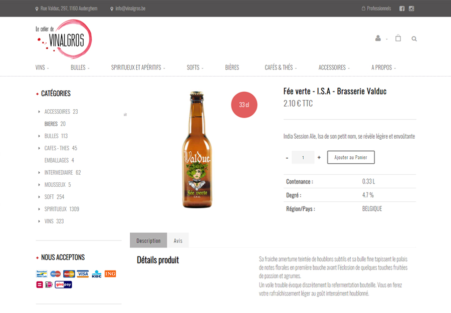Click the minus quantity button
Viewport: 451px width, 313px height.
(287, 158)
